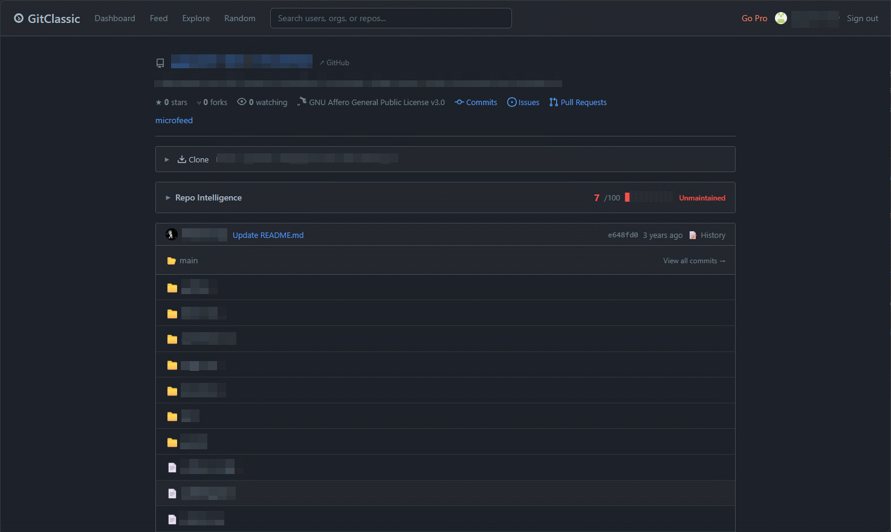Click the eye icon for watching

(x=242, y=102)
